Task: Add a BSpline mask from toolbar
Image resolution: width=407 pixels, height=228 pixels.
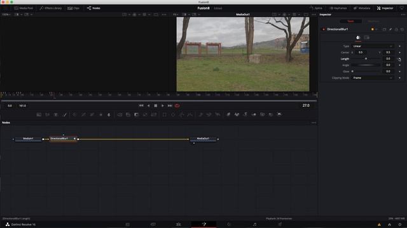Action: tap(190, 115)
